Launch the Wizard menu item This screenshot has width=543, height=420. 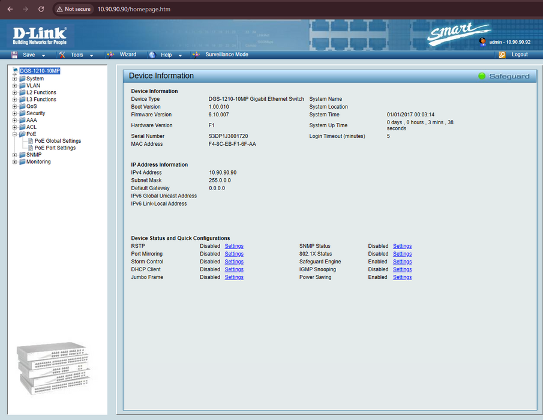coord(128,55)
